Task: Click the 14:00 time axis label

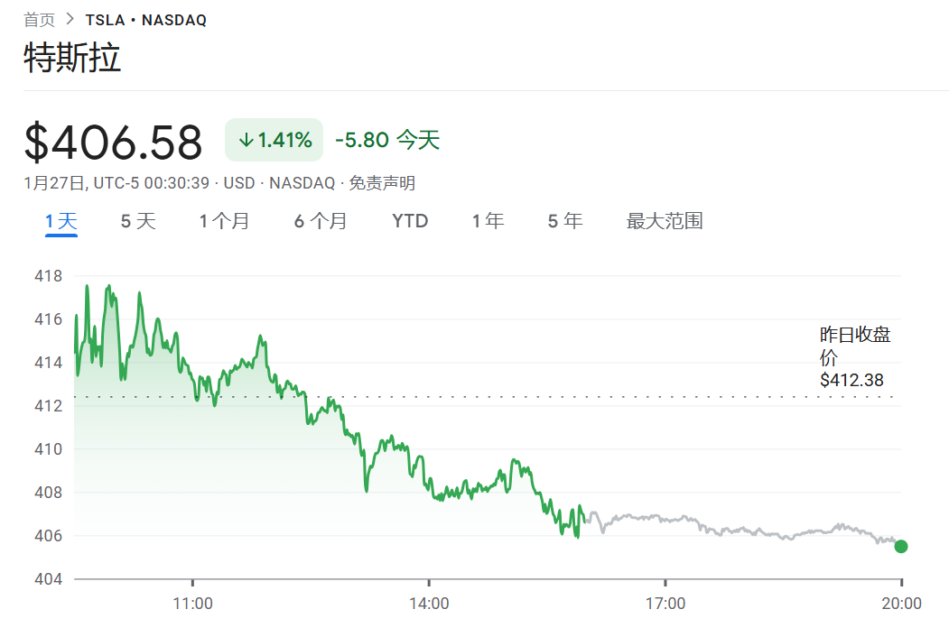Action: (430, 603)
